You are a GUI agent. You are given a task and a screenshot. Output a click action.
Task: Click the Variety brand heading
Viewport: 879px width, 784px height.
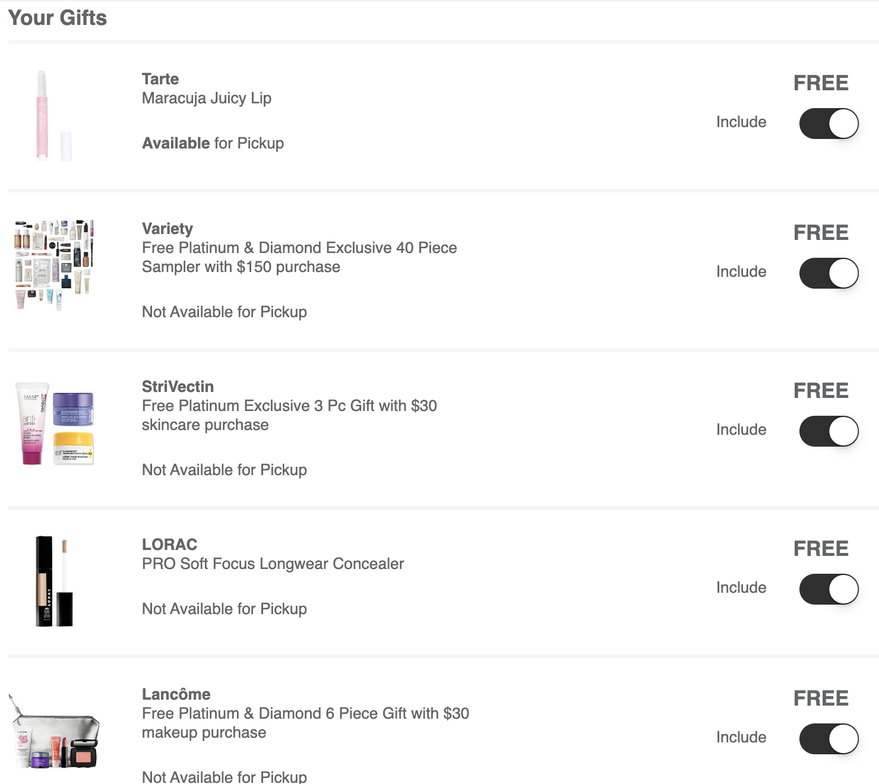point(167,229)
